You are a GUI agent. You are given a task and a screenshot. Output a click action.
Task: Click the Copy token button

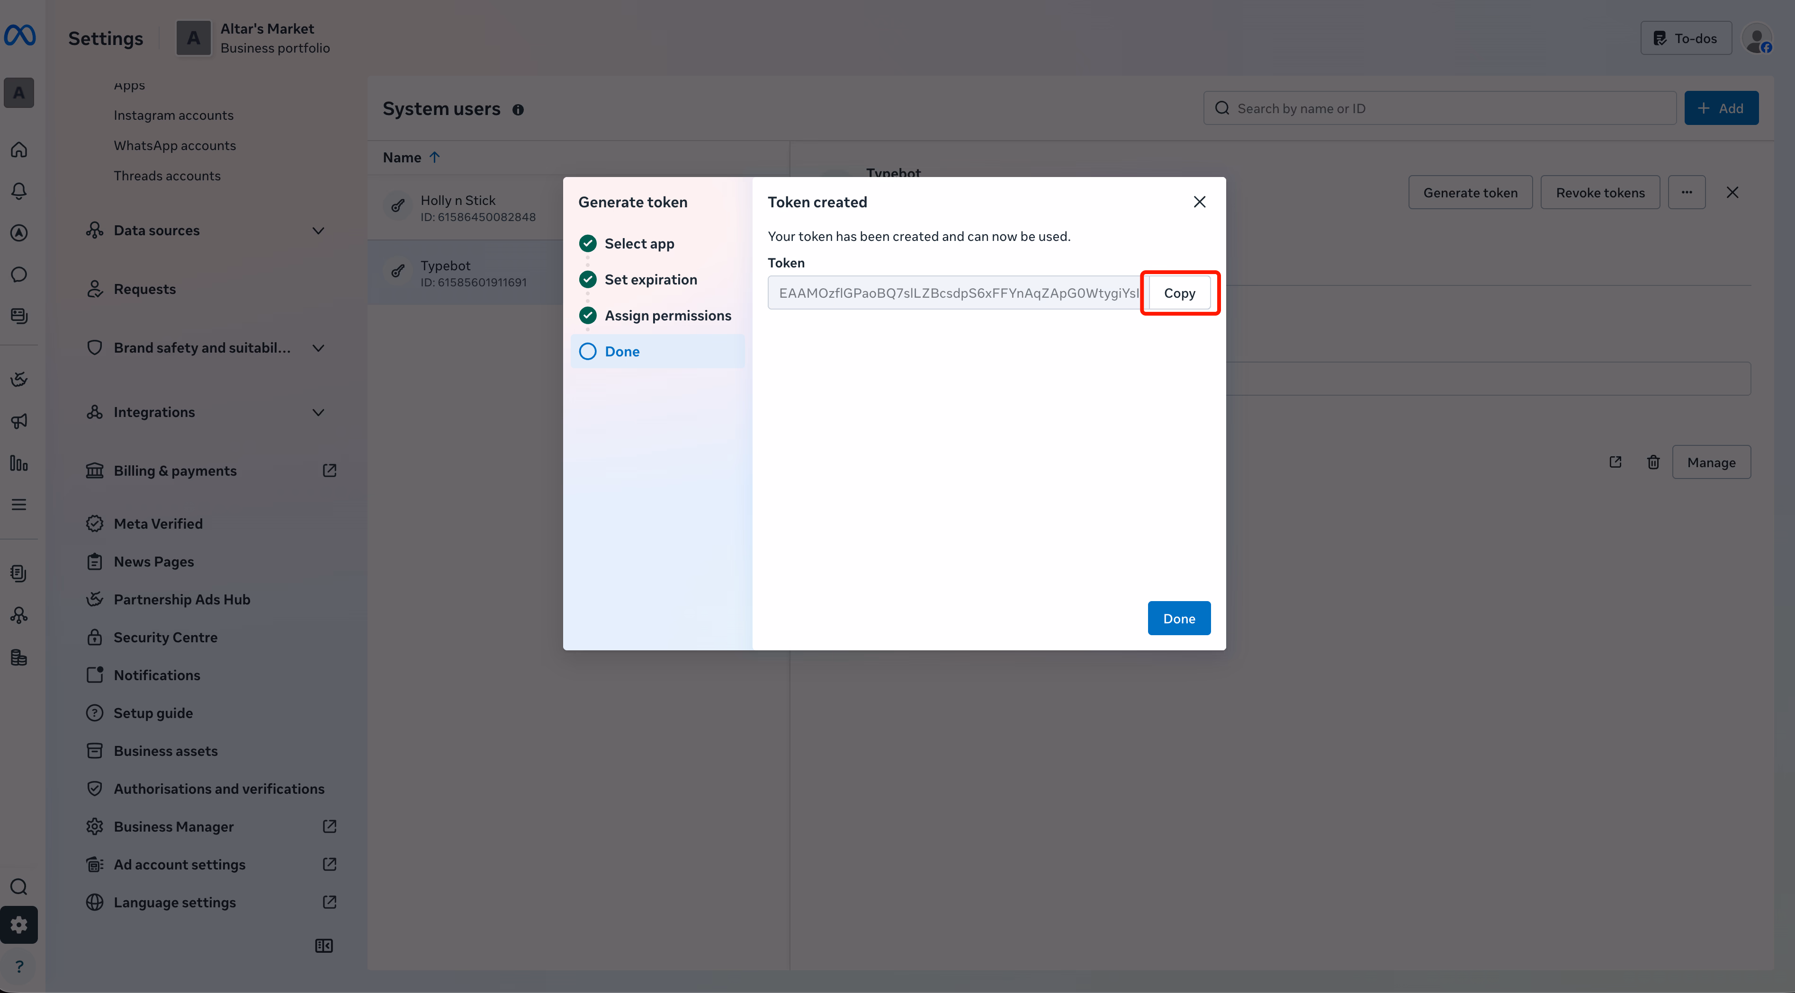[1179, 293]
